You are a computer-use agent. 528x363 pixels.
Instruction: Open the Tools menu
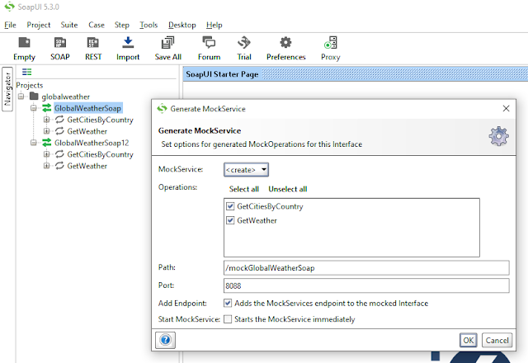148,25
